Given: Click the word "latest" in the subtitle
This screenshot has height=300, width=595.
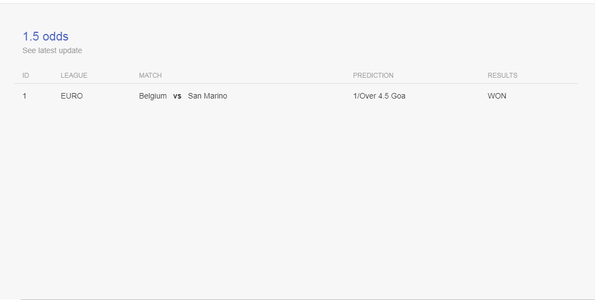Looking at the screenshot, I should (x=48, y=50).
